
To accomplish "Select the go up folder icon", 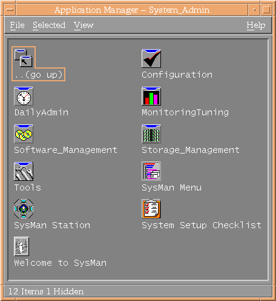I will click(x=24, y=58).
